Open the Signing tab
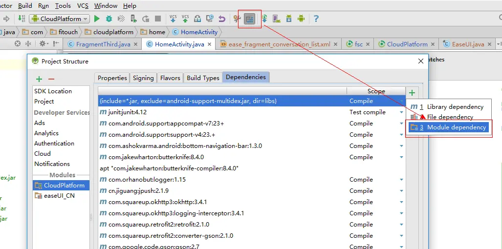The image size is (502, 249). 143,78
